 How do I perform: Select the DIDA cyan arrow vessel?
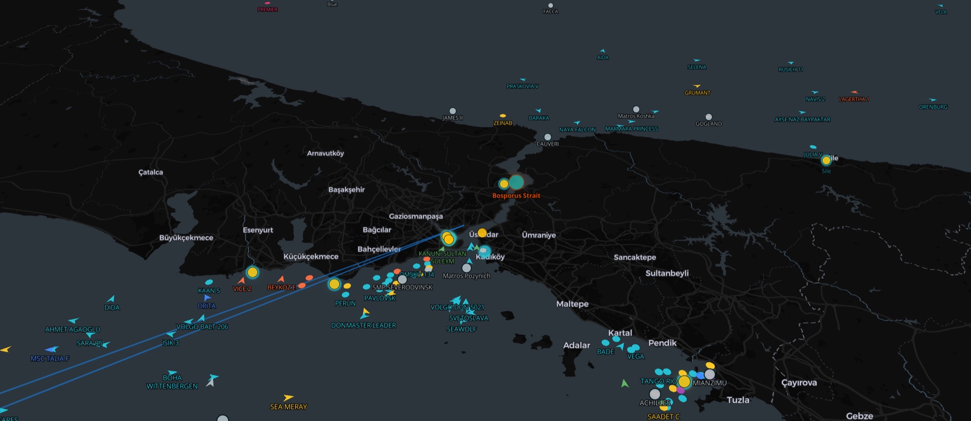[111, 299]
